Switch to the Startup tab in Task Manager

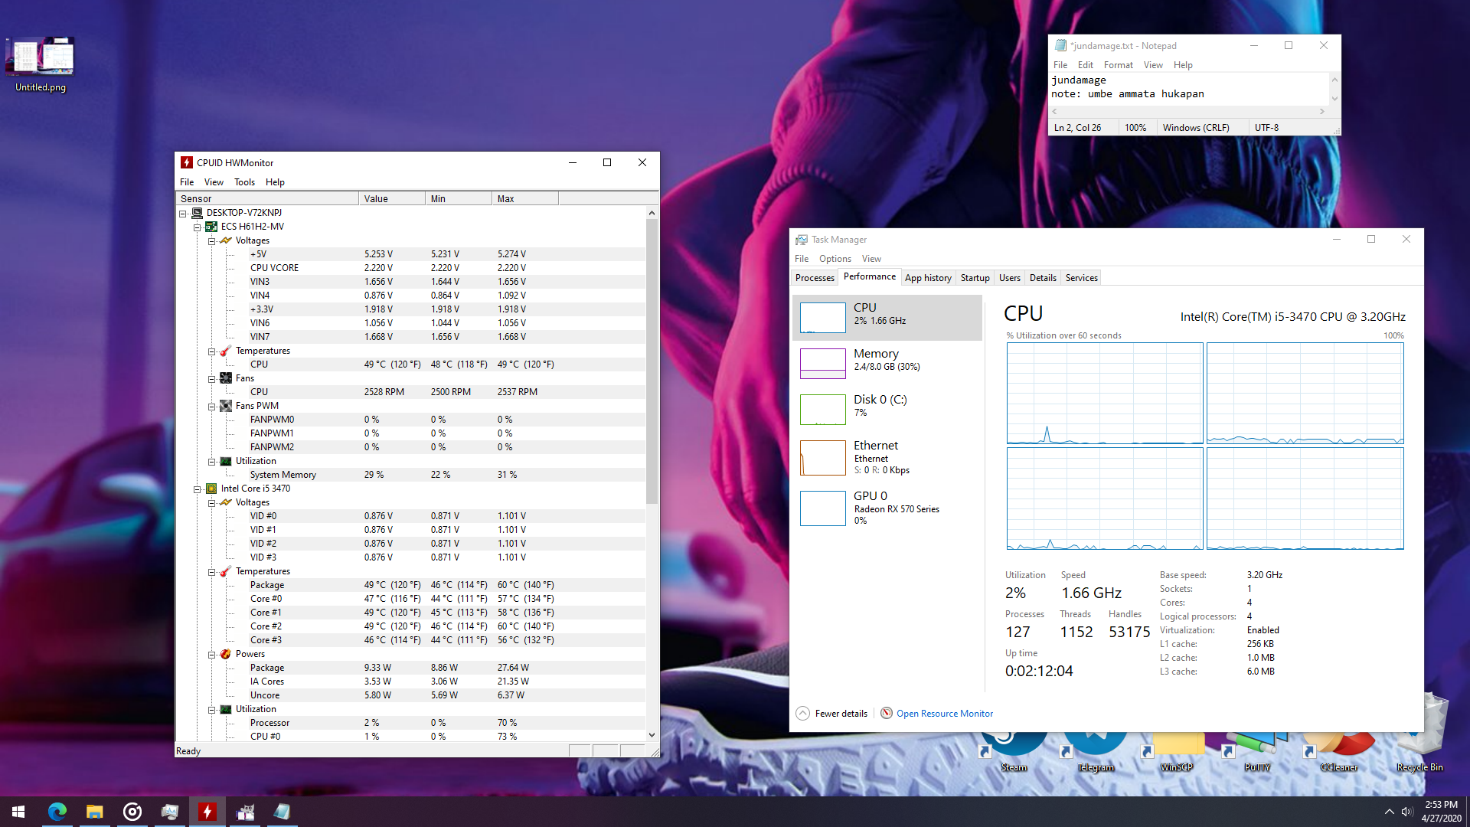[x=975, y=278]
